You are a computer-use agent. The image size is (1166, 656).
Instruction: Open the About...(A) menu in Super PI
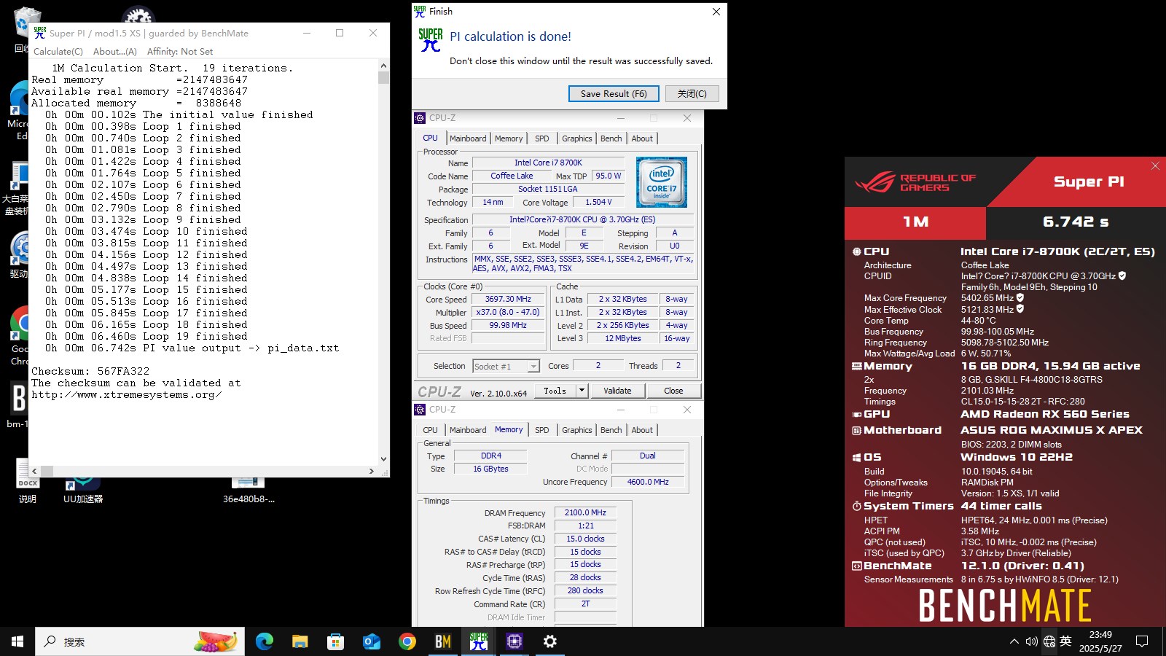pyautogui.click(x=115, y=52)
